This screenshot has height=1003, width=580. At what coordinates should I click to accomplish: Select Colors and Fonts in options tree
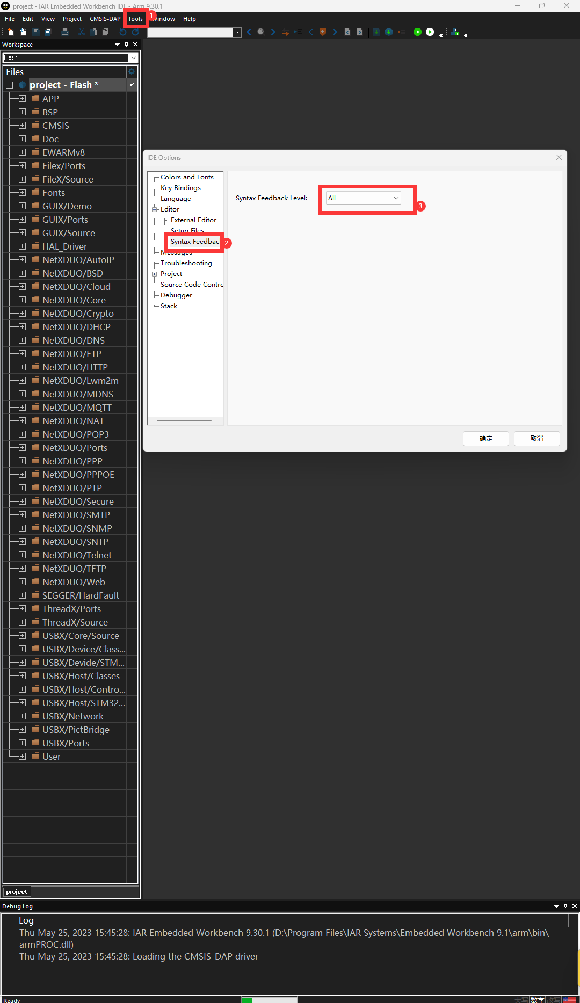(187, 177)
